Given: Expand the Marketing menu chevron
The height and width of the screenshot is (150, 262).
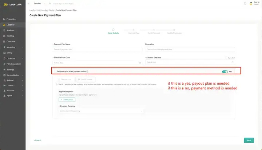Looking at the screenshot, I should point(23,47).
